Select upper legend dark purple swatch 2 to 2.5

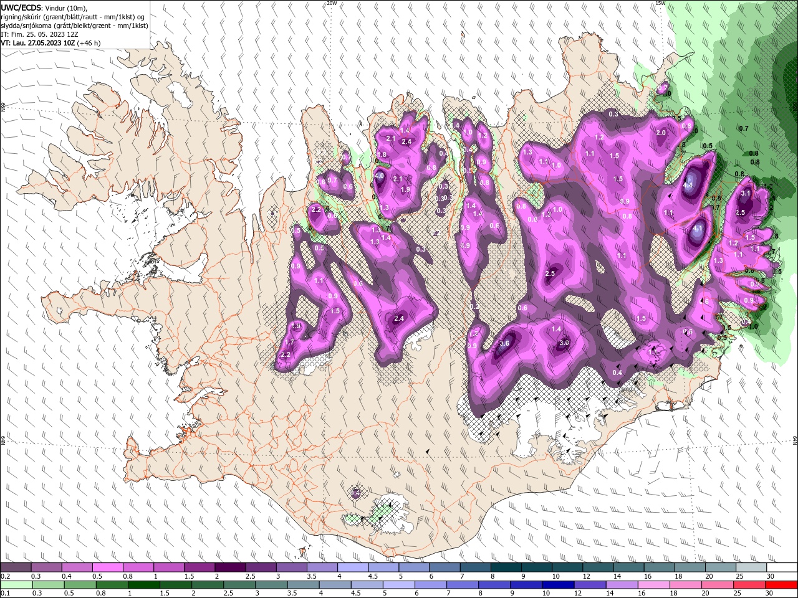[229, 567]
